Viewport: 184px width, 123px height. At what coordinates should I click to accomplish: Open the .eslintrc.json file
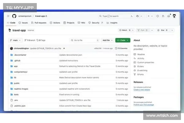pos(20,106)
